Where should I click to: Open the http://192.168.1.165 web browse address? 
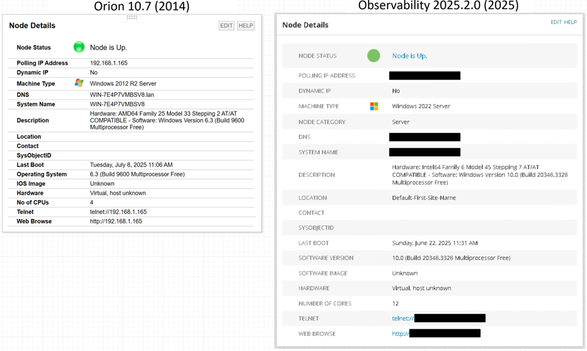click(x=115, y=222)
